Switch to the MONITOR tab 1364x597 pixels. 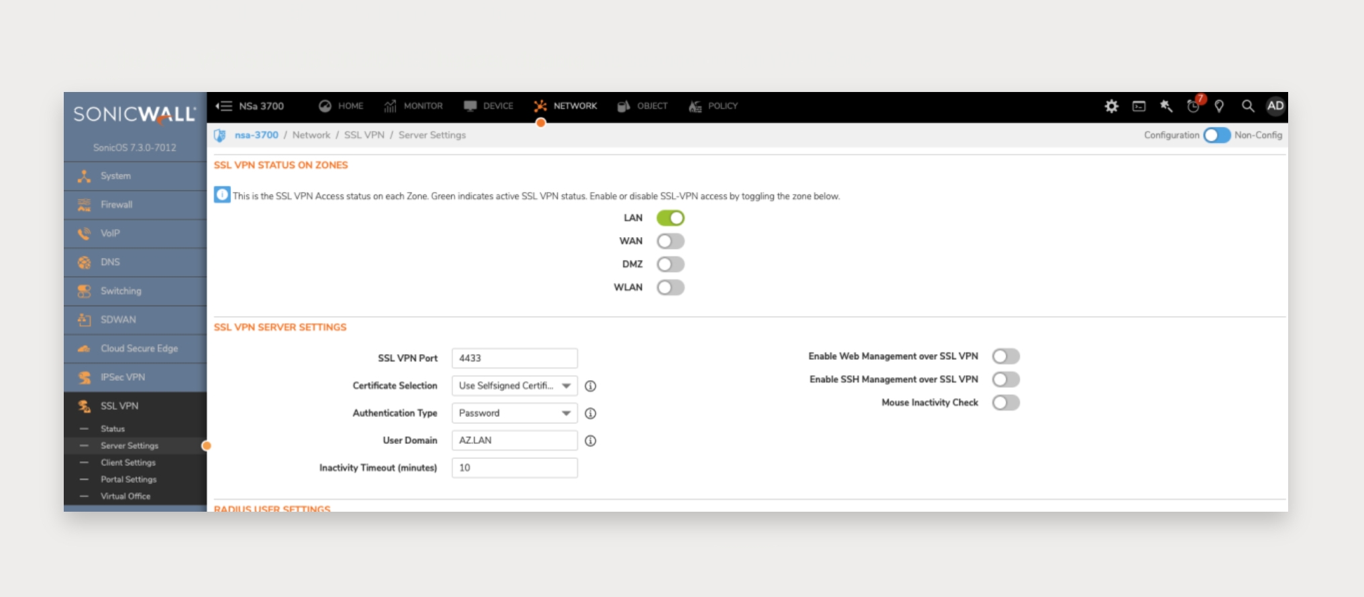[413, 106]
